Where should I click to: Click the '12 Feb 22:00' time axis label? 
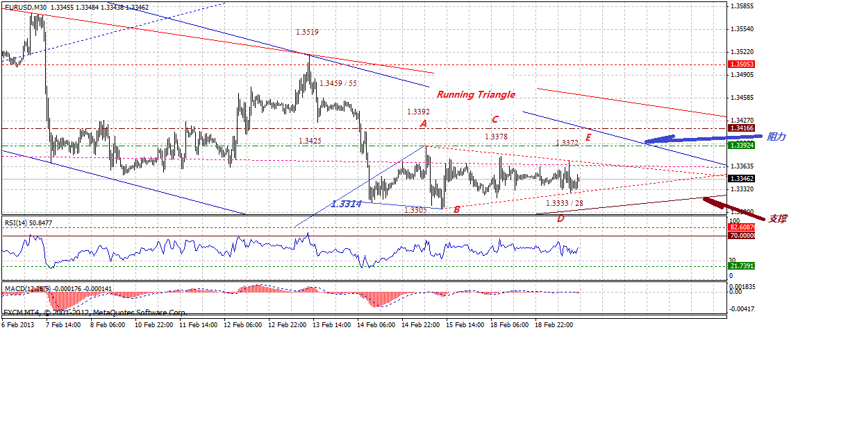(x=287, y=324)
